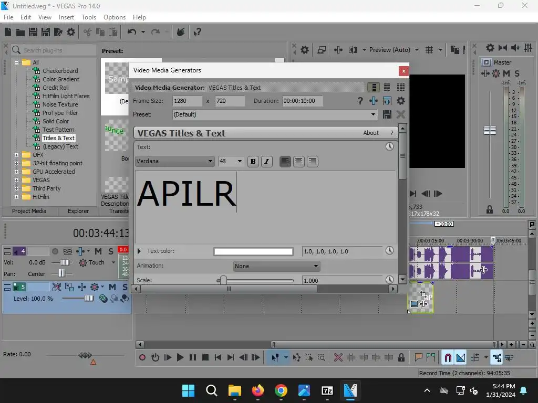Image resolution: width=538 pixels, height=403 pixels.
Task: Open the generator settings gear icon
Action: tap(401, 101)
